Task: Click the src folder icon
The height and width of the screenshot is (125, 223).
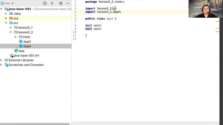Action: (11, 23)
